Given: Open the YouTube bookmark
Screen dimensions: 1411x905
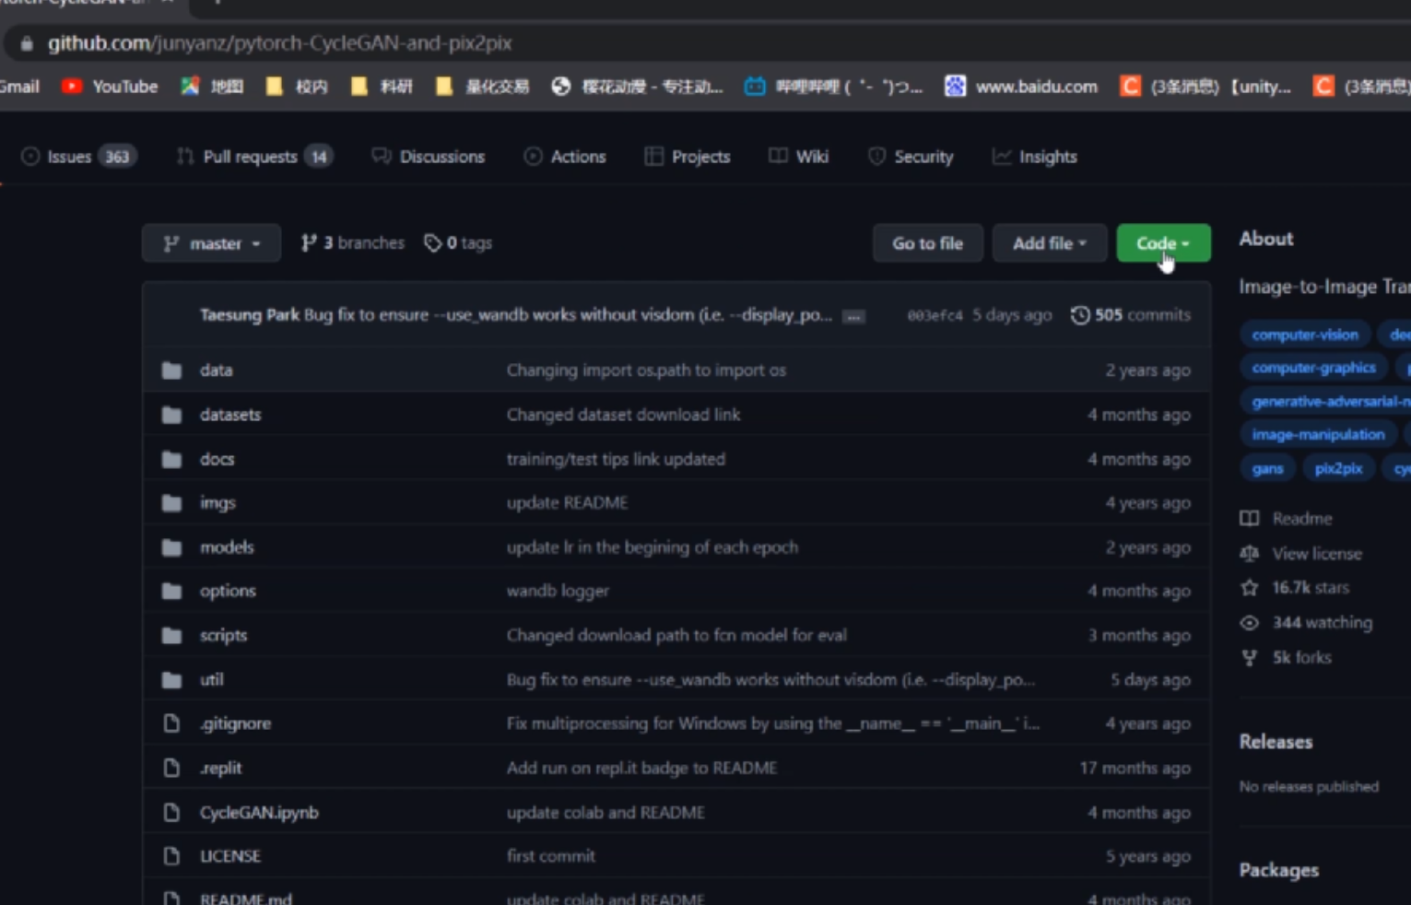Looking at the screenshot, I should tap(109, 87).
